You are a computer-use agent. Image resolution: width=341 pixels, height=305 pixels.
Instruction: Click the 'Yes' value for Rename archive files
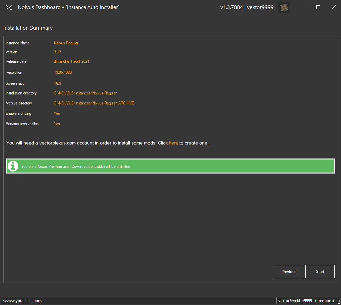coord(57,124)
